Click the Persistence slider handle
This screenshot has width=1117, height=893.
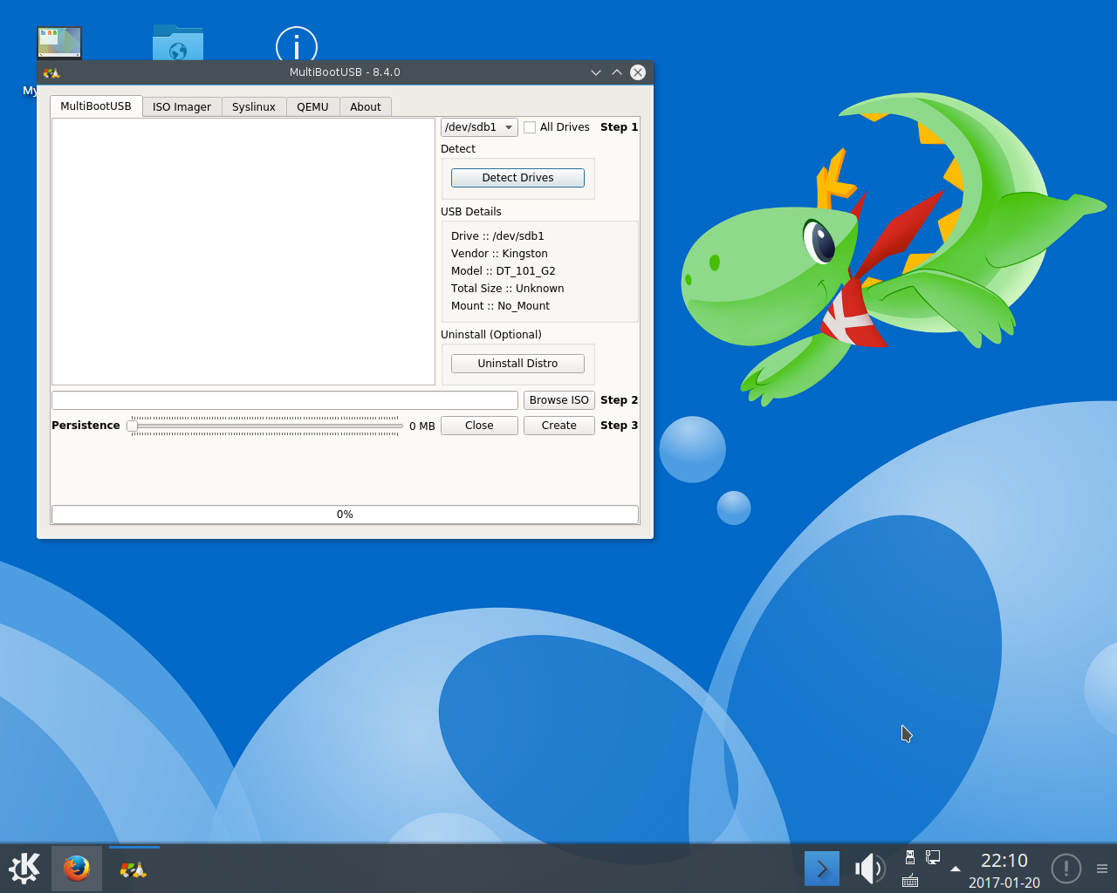133,426
